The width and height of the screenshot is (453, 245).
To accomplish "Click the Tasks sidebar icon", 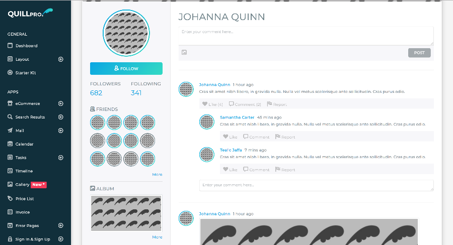I will 10,157.
